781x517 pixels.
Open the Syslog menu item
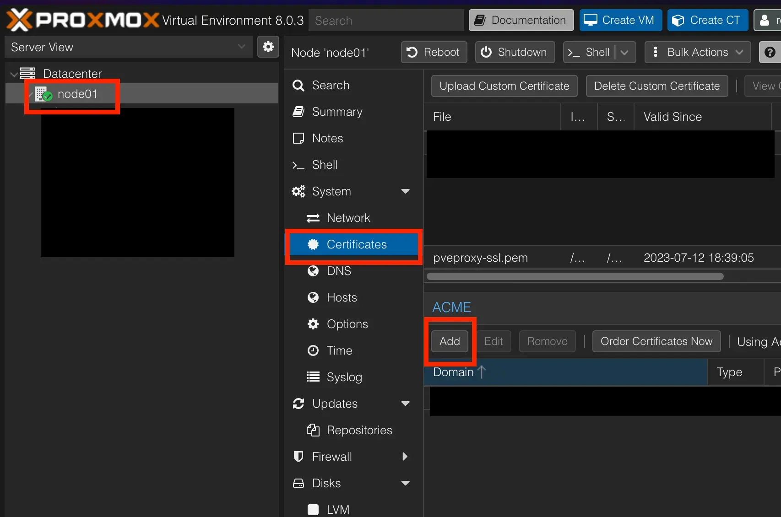[x=353, y=377]
